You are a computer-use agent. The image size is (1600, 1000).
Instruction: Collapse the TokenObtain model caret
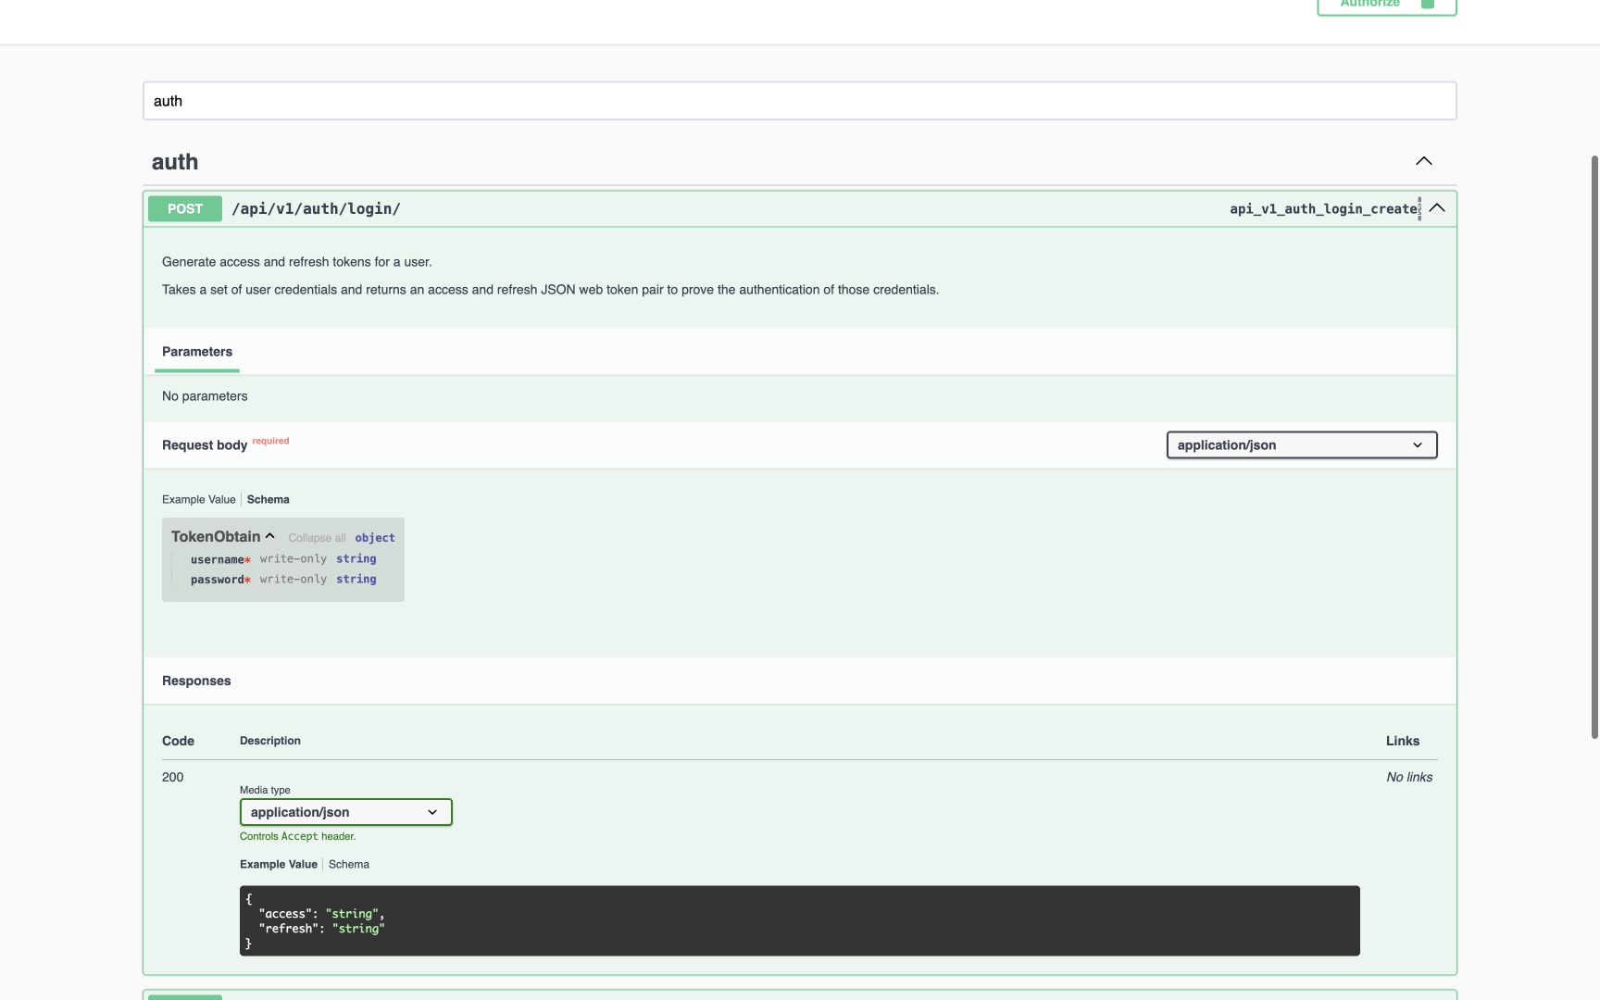(x=269, y=536)
